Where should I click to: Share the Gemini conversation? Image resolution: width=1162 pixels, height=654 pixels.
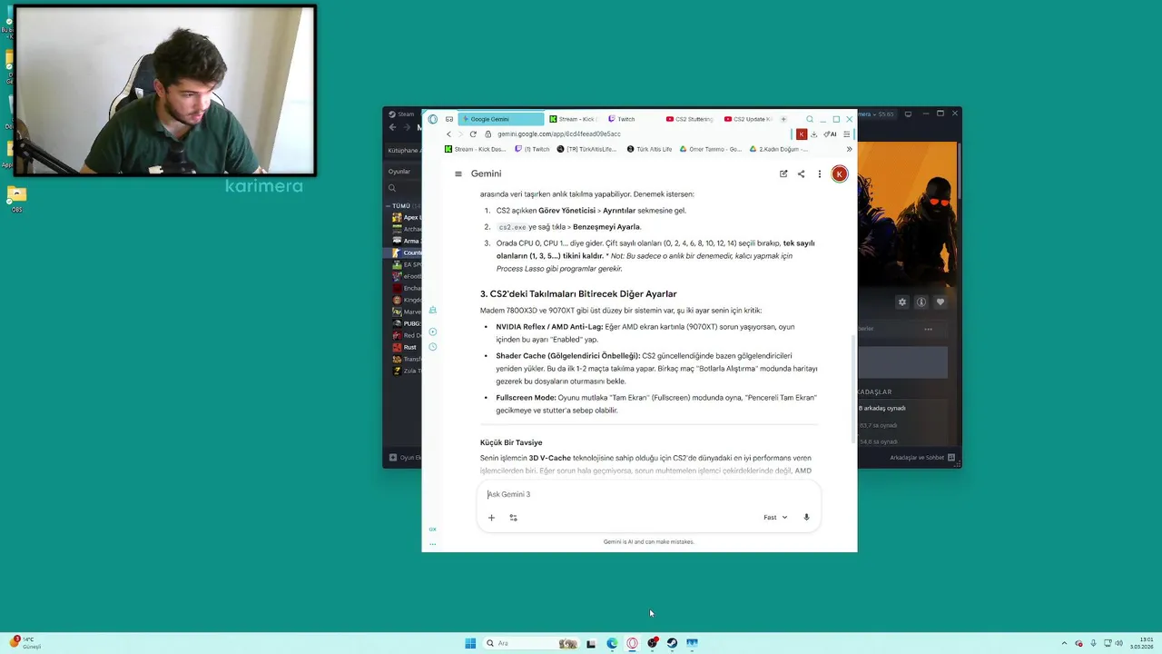801,173
